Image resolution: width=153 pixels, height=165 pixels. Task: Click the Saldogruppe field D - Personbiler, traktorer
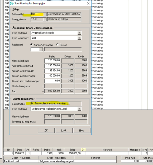point(56,104)
